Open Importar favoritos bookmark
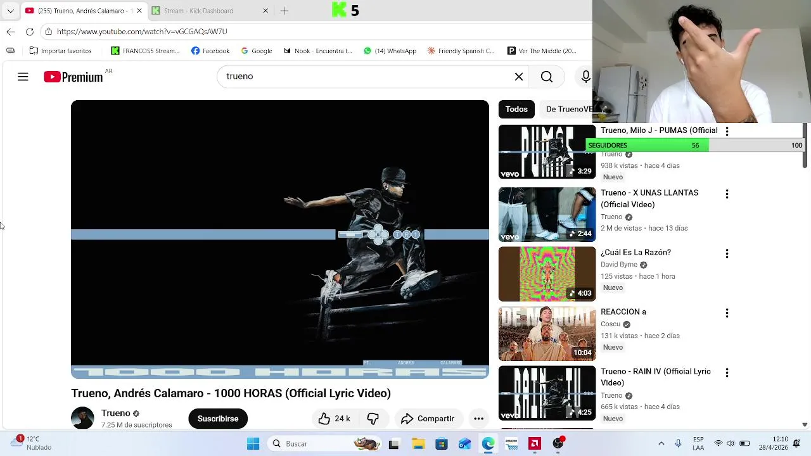 (61, 51)
